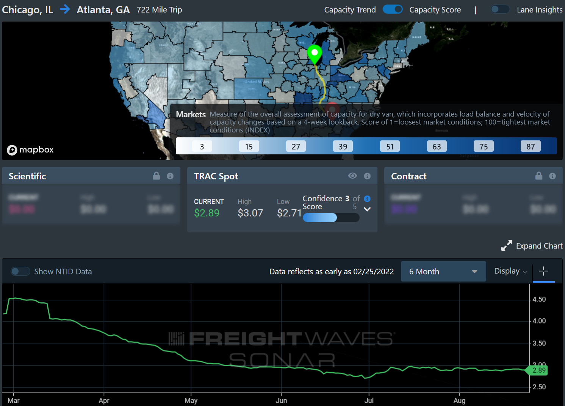This screenshot has height=406, width=565.
Task: Select legend swatch value 27
Action: [x=296, y=146]
